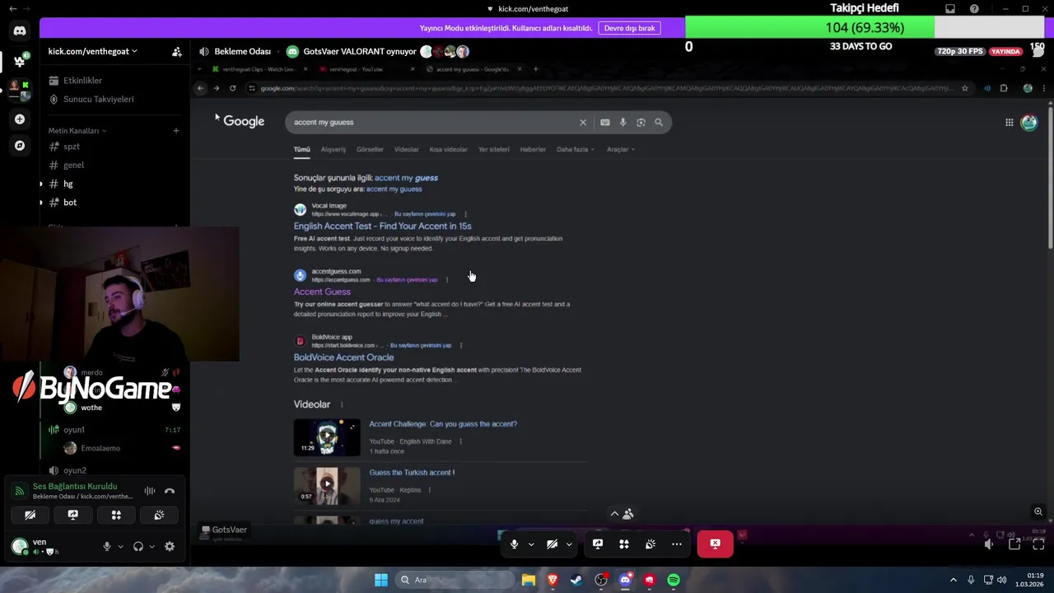Open stream bar activities icon
The width and height of the screenshot is (1054, 593).
[624, 544]
